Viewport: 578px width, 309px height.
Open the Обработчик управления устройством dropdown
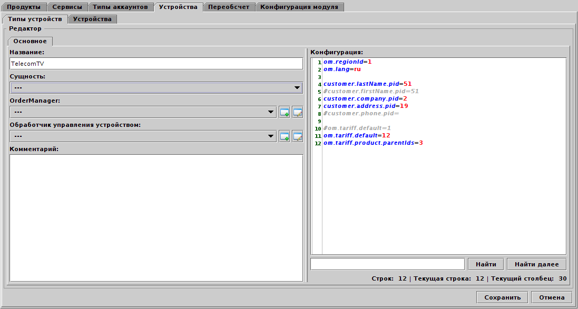tap(270, 136)
